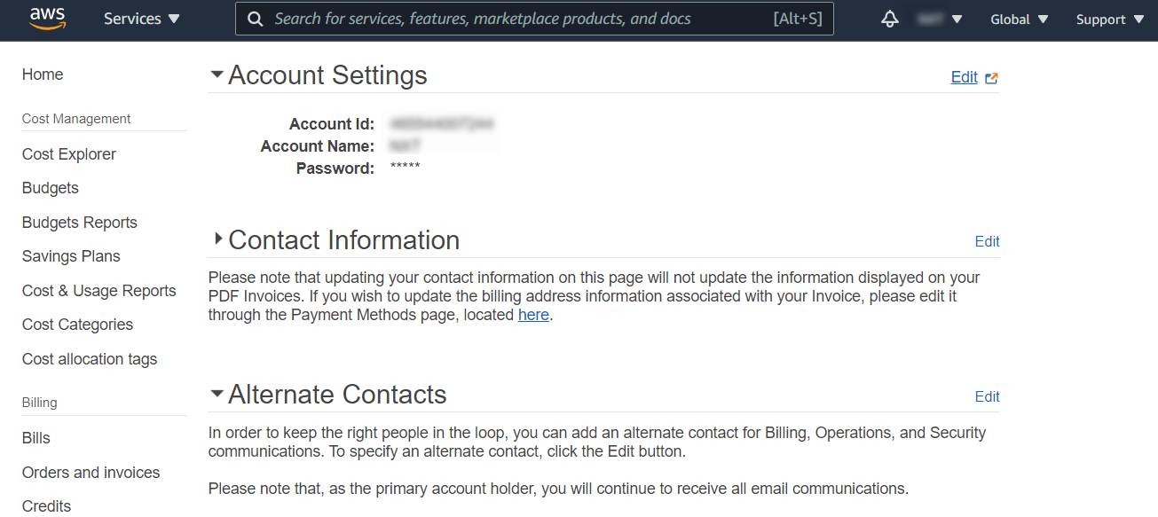Click Edit link for Account Settings
The width and height of the screenshot is (1158, 517).
click(x=964, y=77)
